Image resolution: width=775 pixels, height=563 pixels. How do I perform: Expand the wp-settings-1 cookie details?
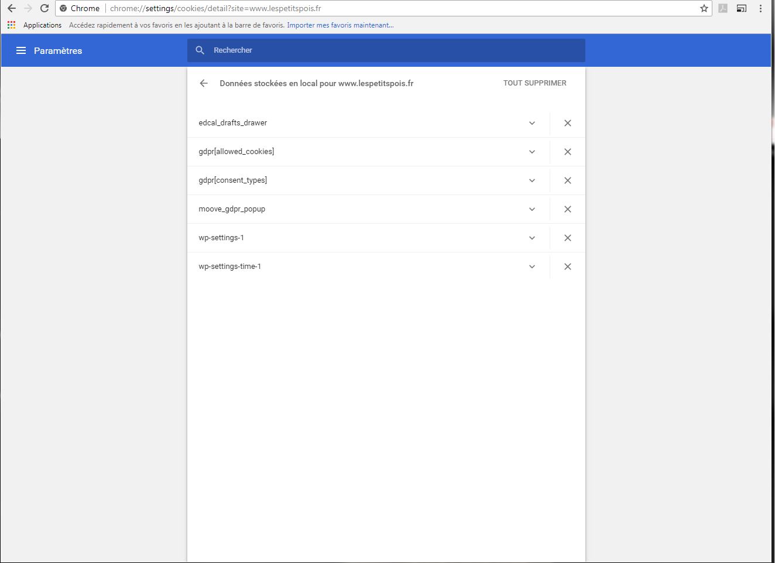531,238
